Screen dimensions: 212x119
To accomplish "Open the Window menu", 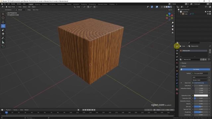I will [x=19, y=4].
